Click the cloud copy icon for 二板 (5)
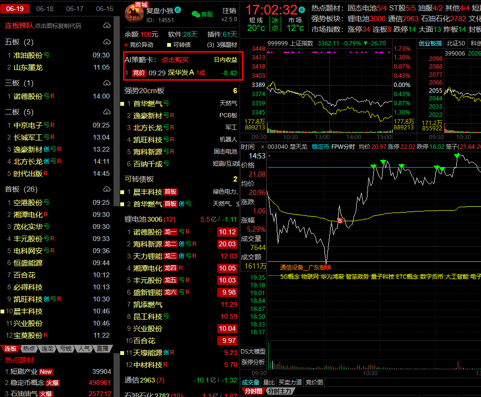 107,112
